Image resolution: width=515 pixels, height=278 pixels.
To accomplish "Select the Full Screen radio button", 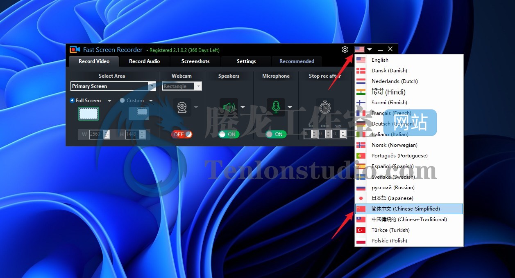I will click(73, 100).
